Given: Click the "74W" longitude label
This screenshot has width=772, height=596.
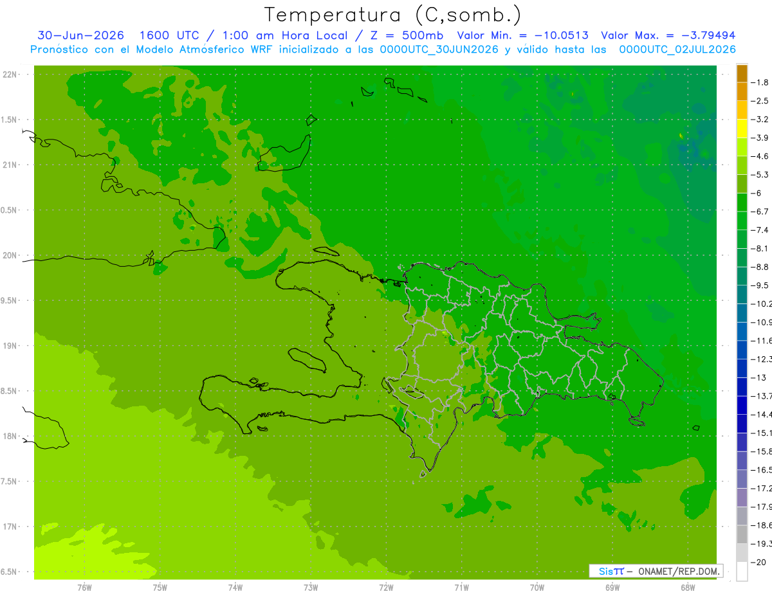Looking at the screenshot, I should pos(235,587).
